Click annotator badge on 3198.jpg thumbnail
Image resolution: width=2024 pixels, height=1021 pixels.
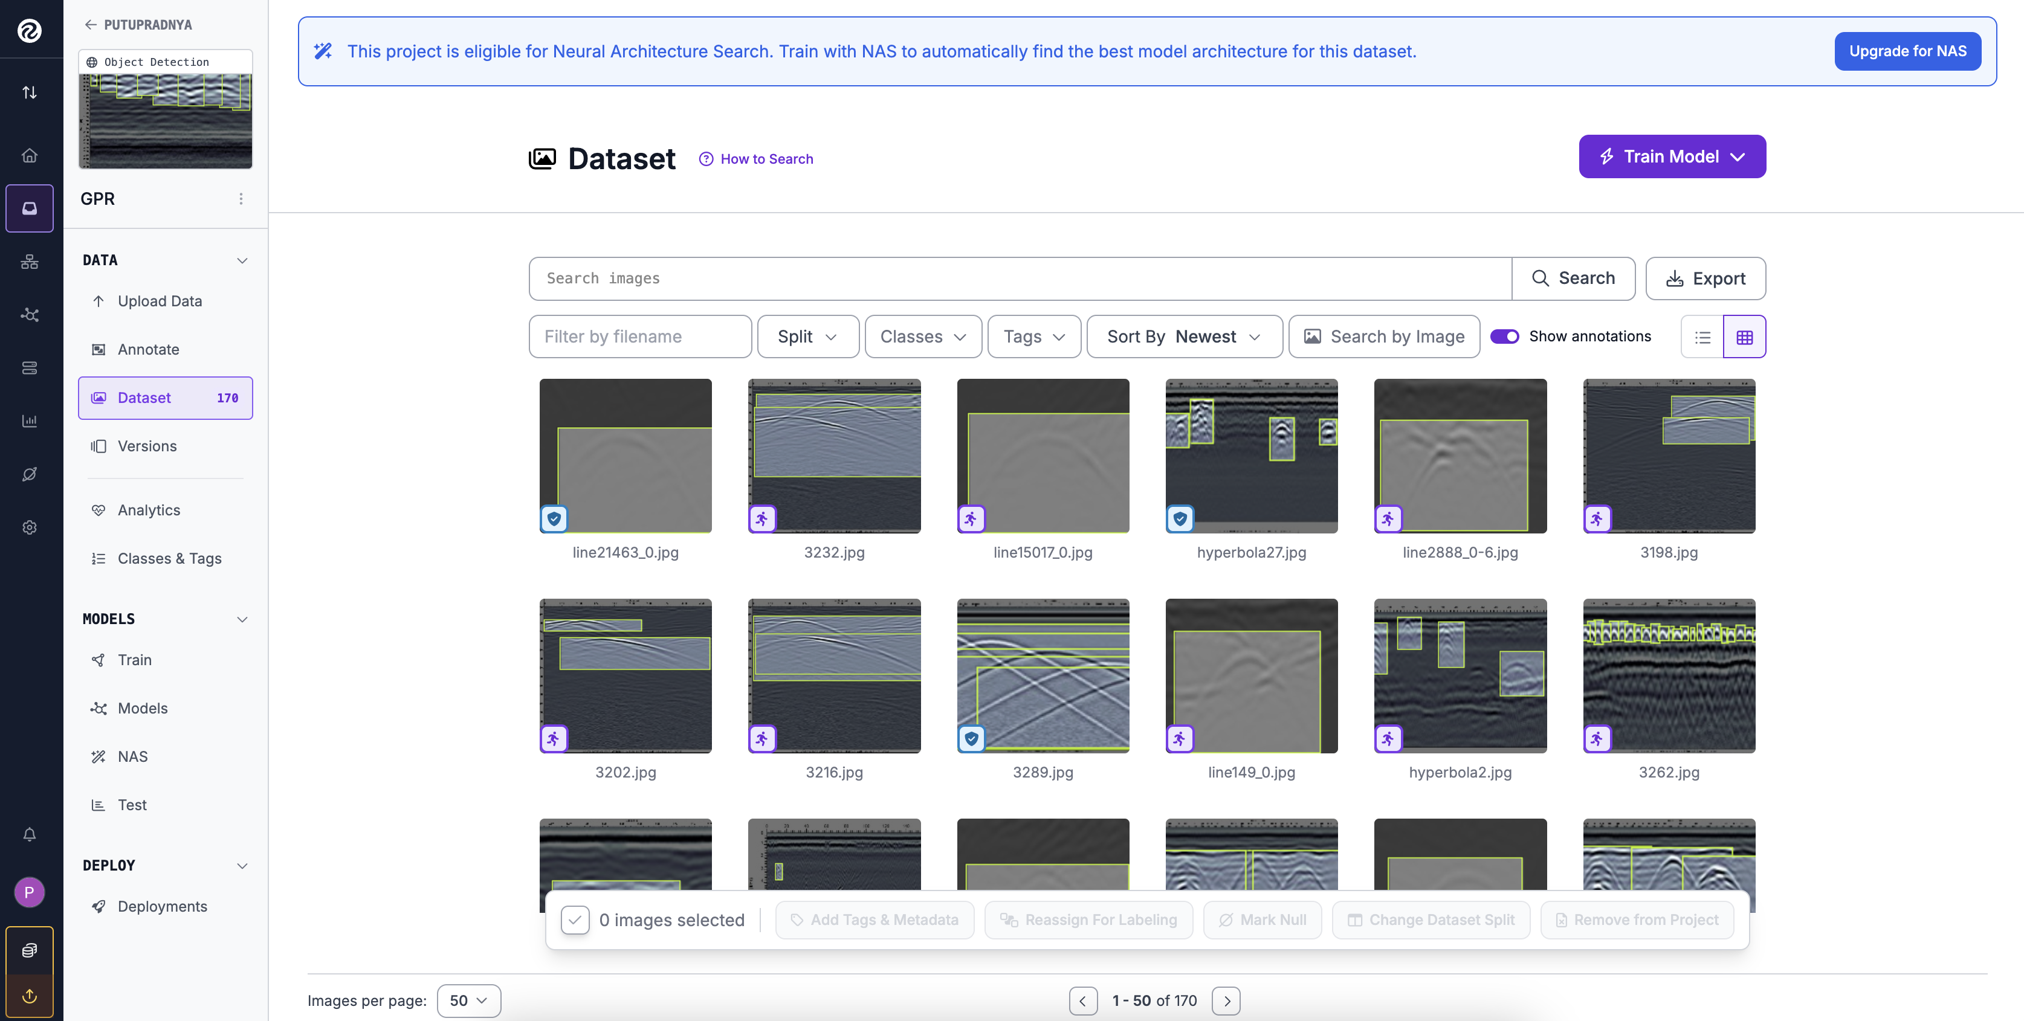coord(1597,519)
